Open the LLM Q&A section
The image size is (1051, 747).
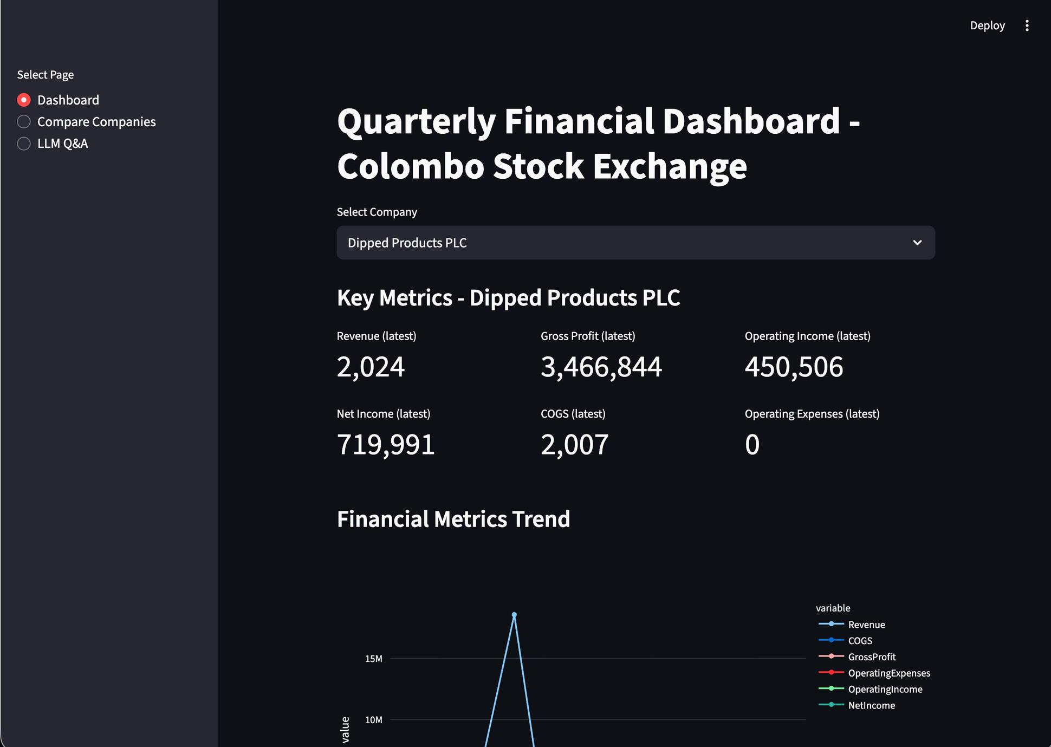[x=62, y=144]
